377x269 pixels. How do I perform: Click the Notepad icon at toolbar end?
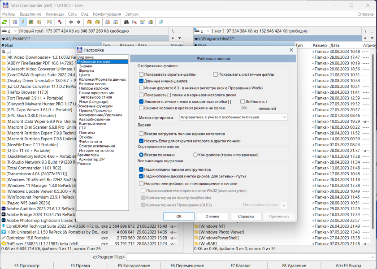(x=161, y=22)
